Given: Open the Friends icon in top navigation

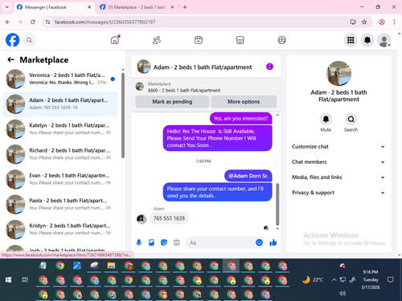Looking at the screenshot, I should coord(157,40).
